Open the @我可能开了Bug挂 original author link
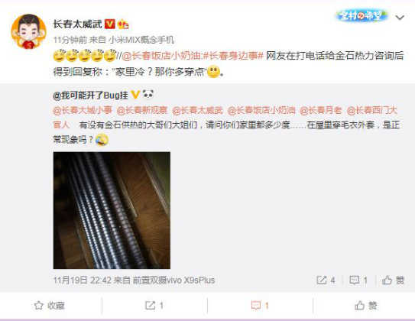 90,96
